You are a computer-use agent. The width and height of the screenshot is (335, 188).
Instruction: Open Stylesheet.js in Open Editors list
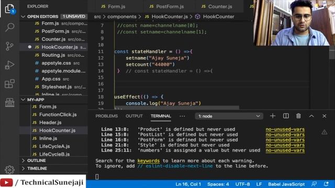point(54,87)
